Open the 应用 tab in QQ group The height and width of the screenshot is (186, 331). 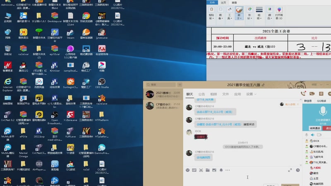(237, 94)
